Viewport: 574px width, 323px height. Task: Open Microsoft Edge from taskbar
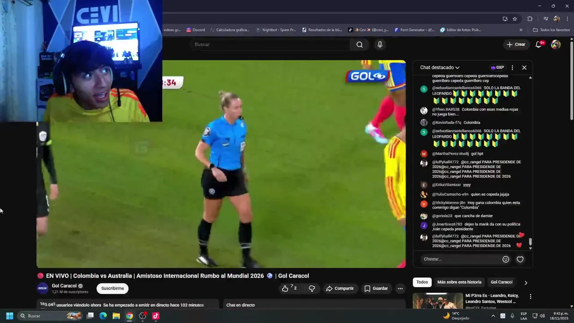pyautogui.click(x=103, y=316)
